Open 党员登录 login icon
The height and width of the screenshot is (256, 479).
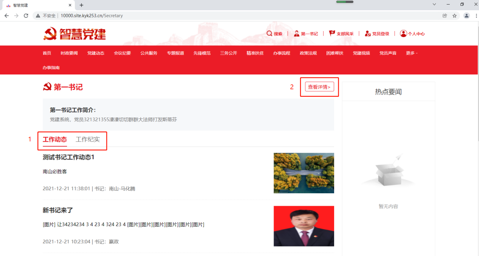tap(367, 34)
